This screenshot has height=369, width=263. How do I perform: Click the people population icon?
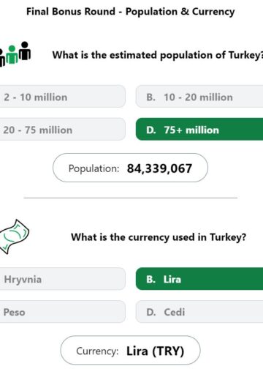[x=15, y=53]
